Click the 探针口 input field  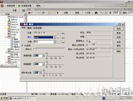(x=50, y=49)
